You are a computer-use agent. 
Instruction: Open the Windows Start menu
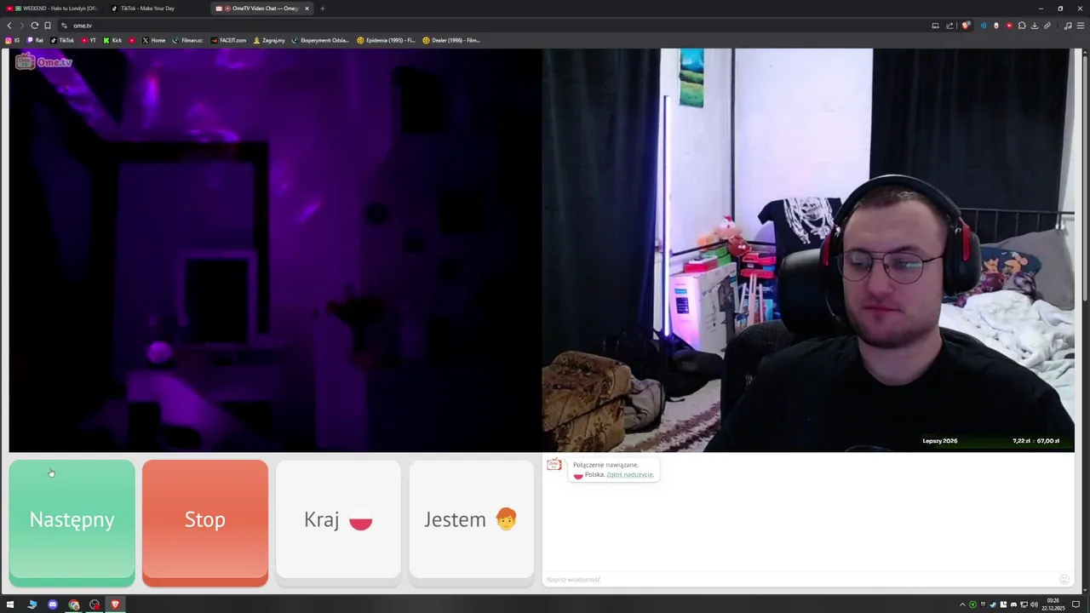click(10, 604)
